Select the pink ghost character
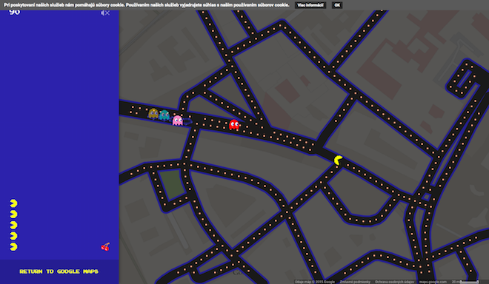Screen dimensions: 489x284 pos(178,121)
